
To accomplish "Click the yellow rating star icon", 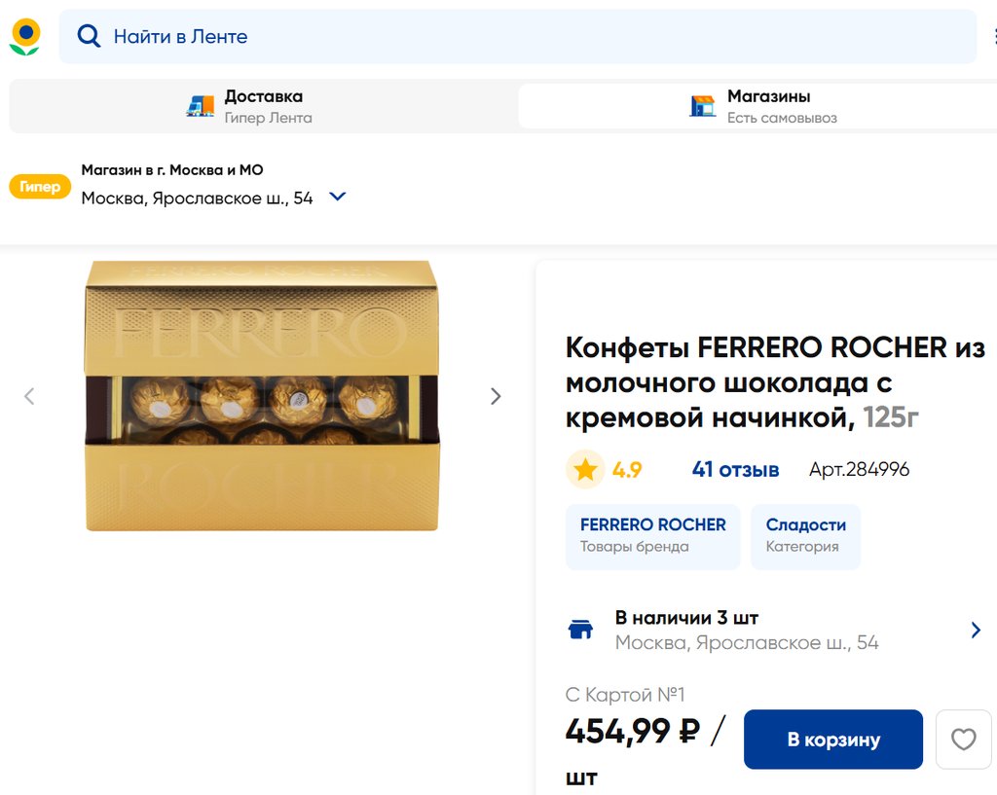I will (x=585, y=470).
